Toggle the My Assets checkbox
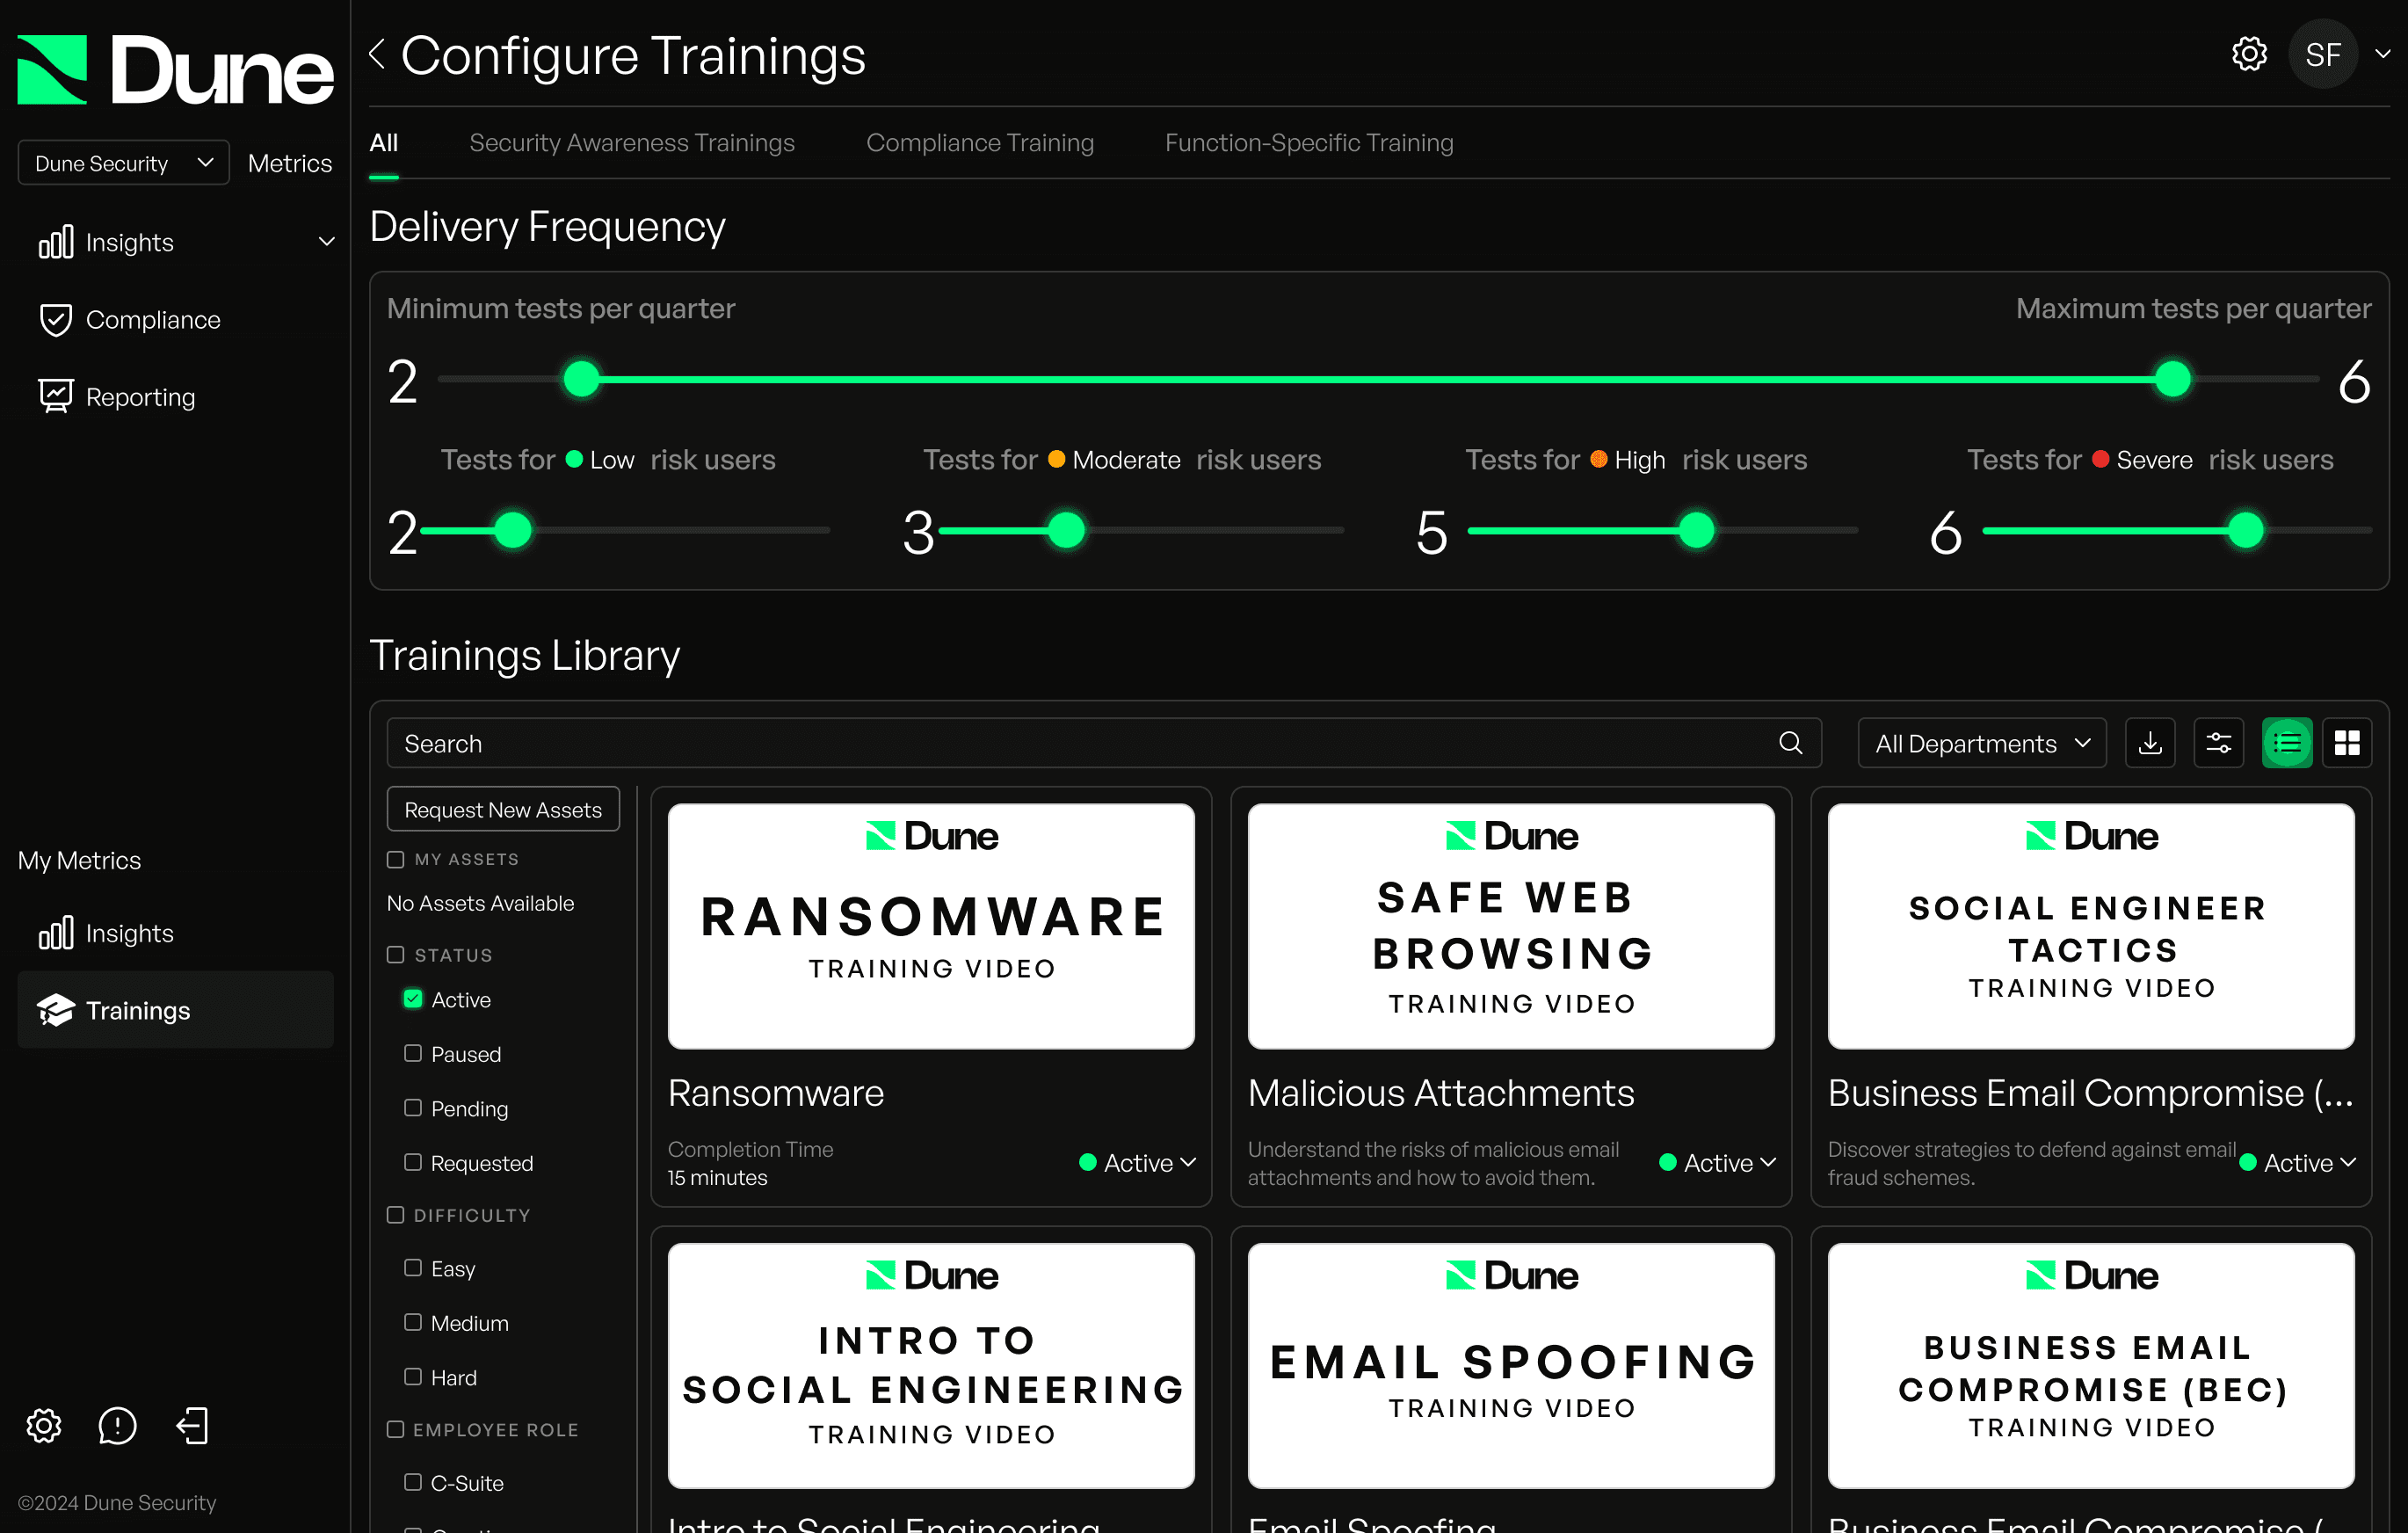The image size is (2408, 1533). (396, 859)
